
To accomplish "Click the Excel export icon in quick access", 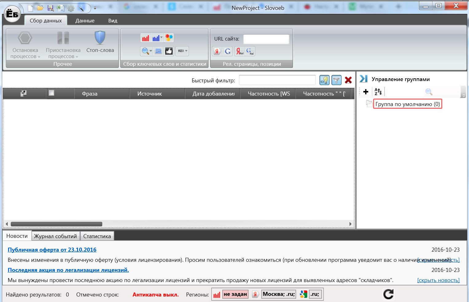I will (61, 8).
